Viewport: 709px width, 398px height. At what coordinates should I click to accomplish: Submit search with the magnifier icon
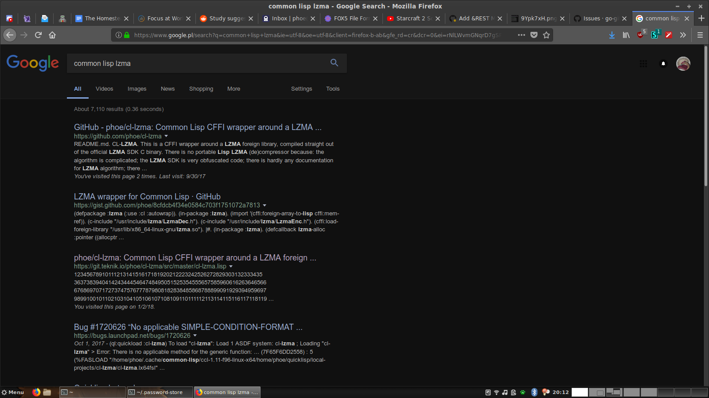pos(334,63)
